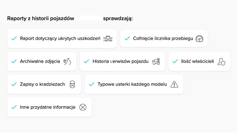
Task: Select the Typowe usterki każdego modelu text
Action: point(132,84)
